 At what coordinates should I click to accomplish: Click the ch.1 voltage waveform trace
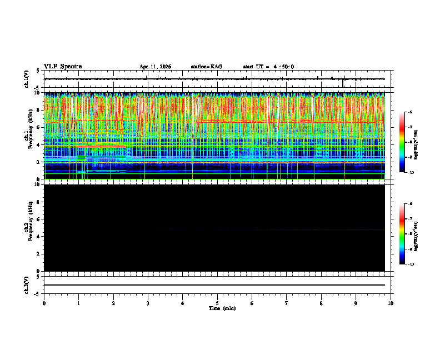[x=214, y=79]
